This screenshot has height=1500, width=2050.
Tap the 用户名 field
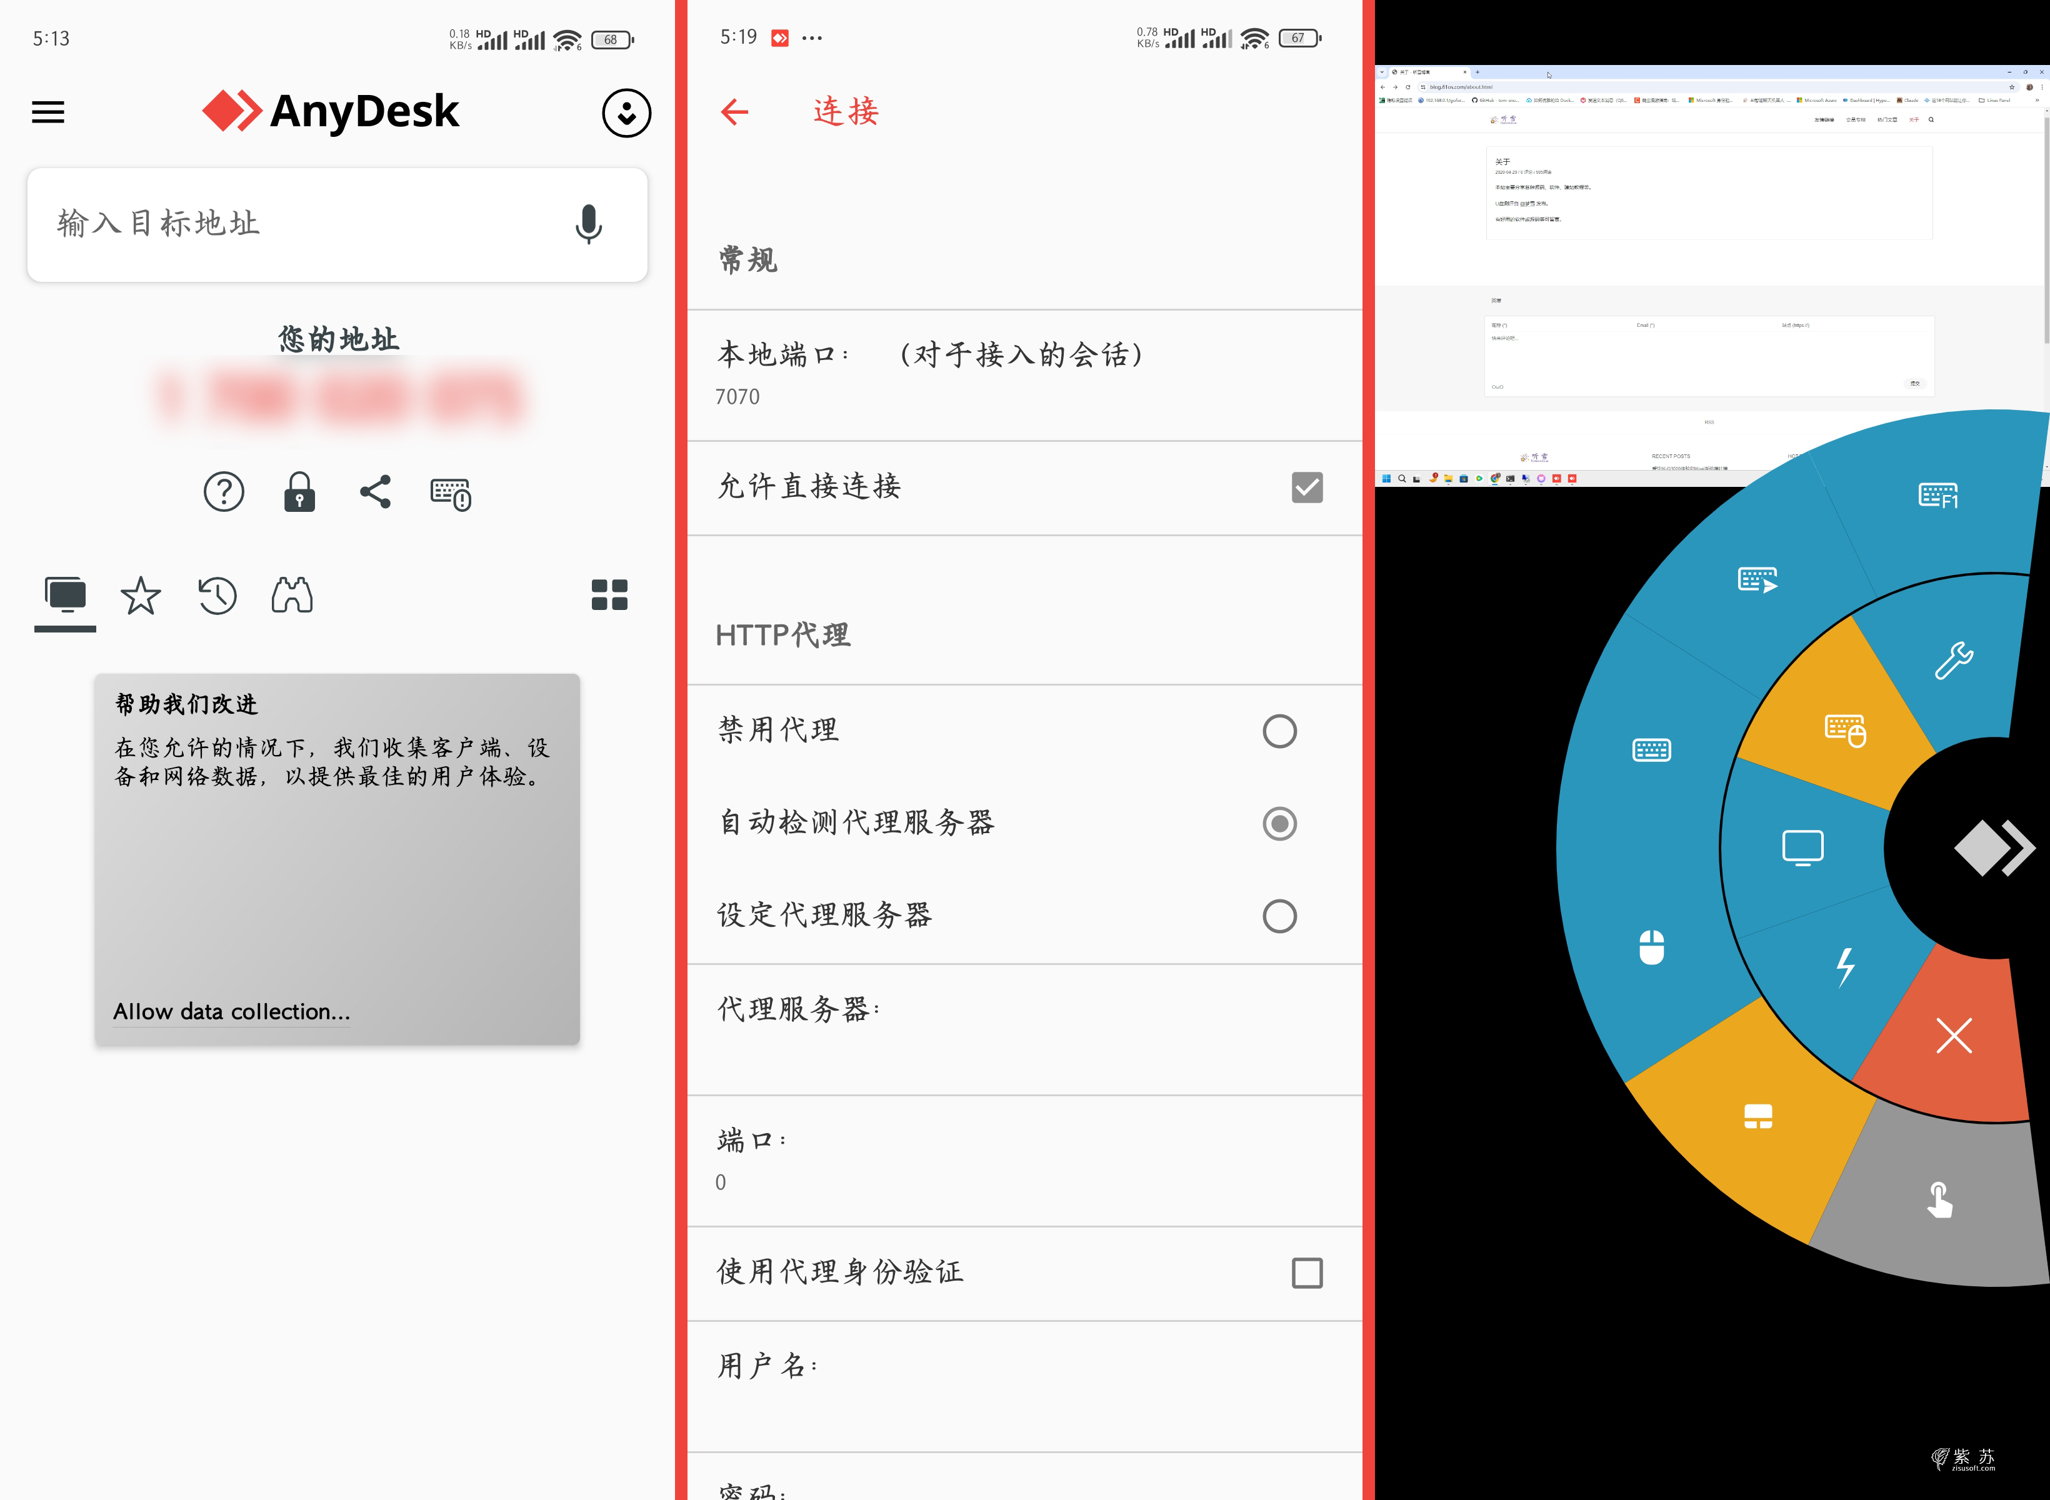pyautogui.click(x=1024, y=1386)
